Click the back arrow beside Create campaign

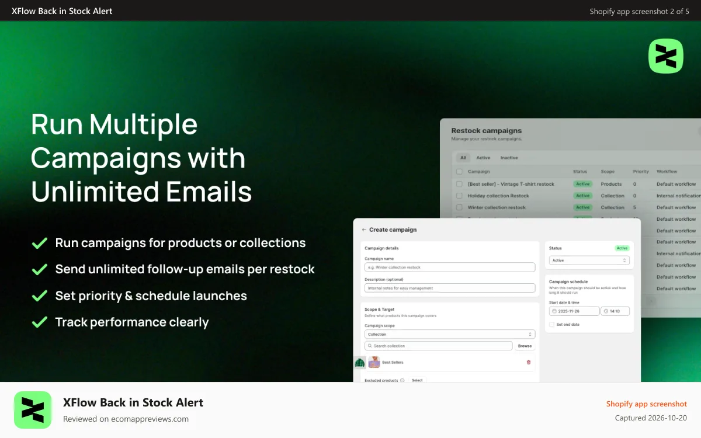click(x=364, y=230)
